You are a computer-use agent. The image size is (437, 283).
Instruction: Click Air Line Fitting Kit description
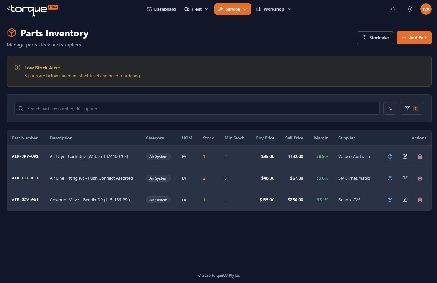pyautogui.click(x=91, y=178)
